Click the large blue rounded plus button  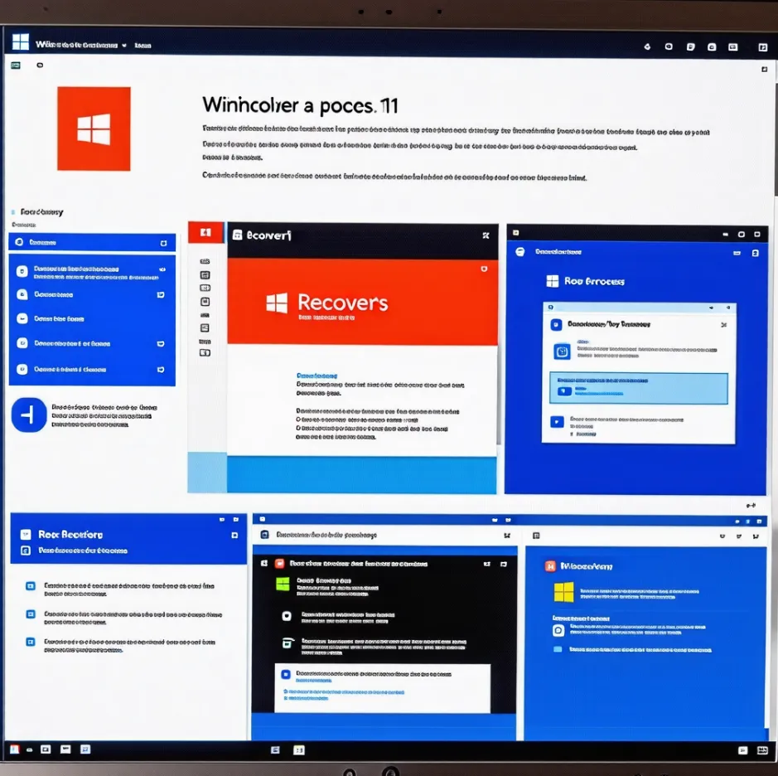tap(29, 415)
